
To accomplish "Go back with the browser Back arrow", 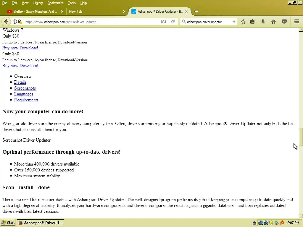I will (x=6, y=22).
